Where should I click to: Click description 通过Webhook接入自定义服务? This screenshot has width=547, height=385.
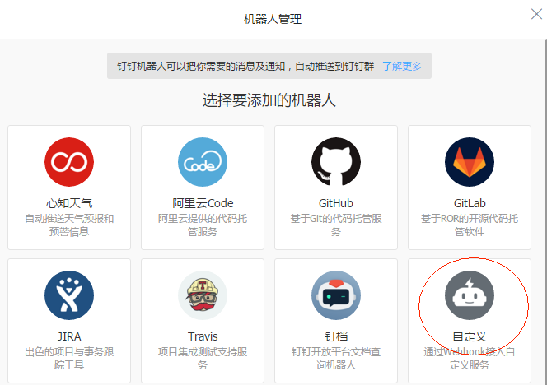point(470,358)
